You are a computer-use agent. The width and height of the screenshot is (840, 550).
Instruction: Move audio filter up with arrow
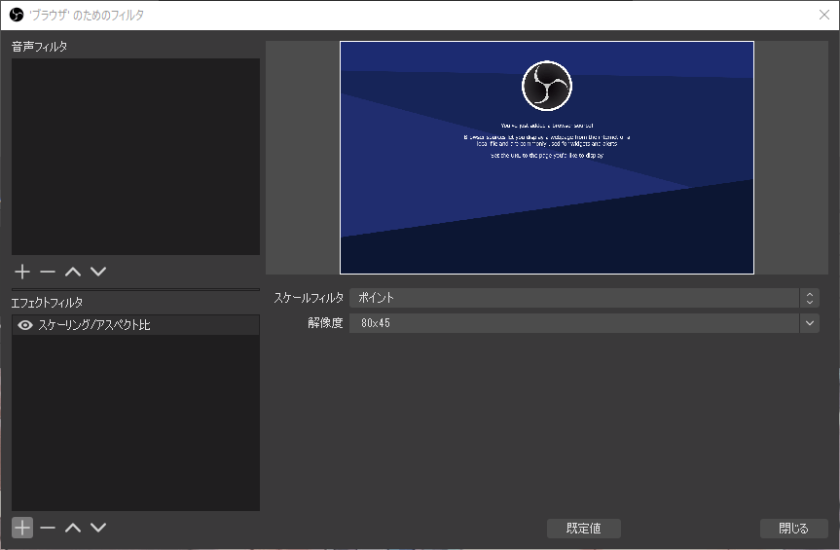point(73,272)
